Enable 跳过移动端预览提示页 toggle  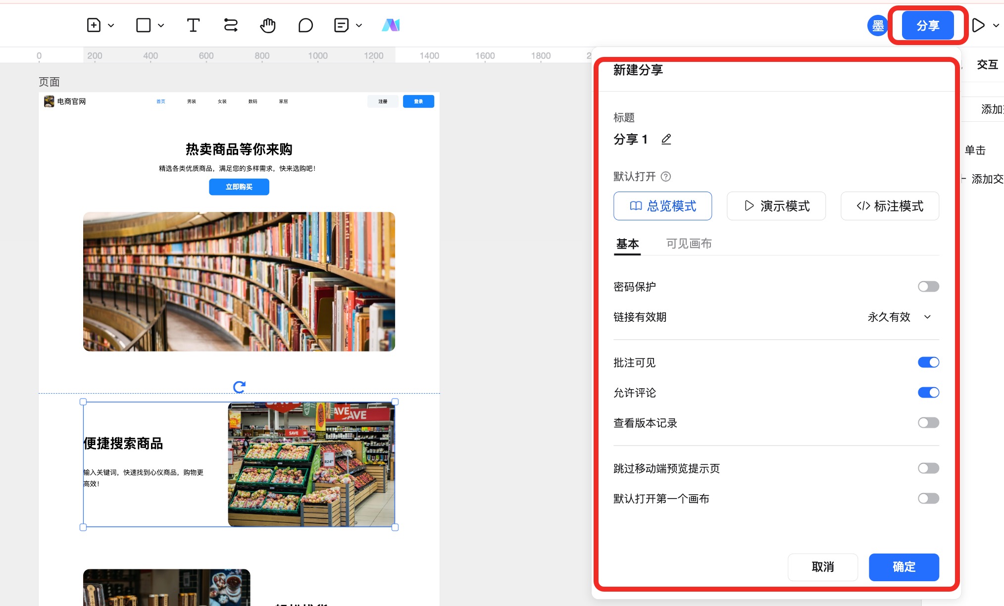[928, 468]
